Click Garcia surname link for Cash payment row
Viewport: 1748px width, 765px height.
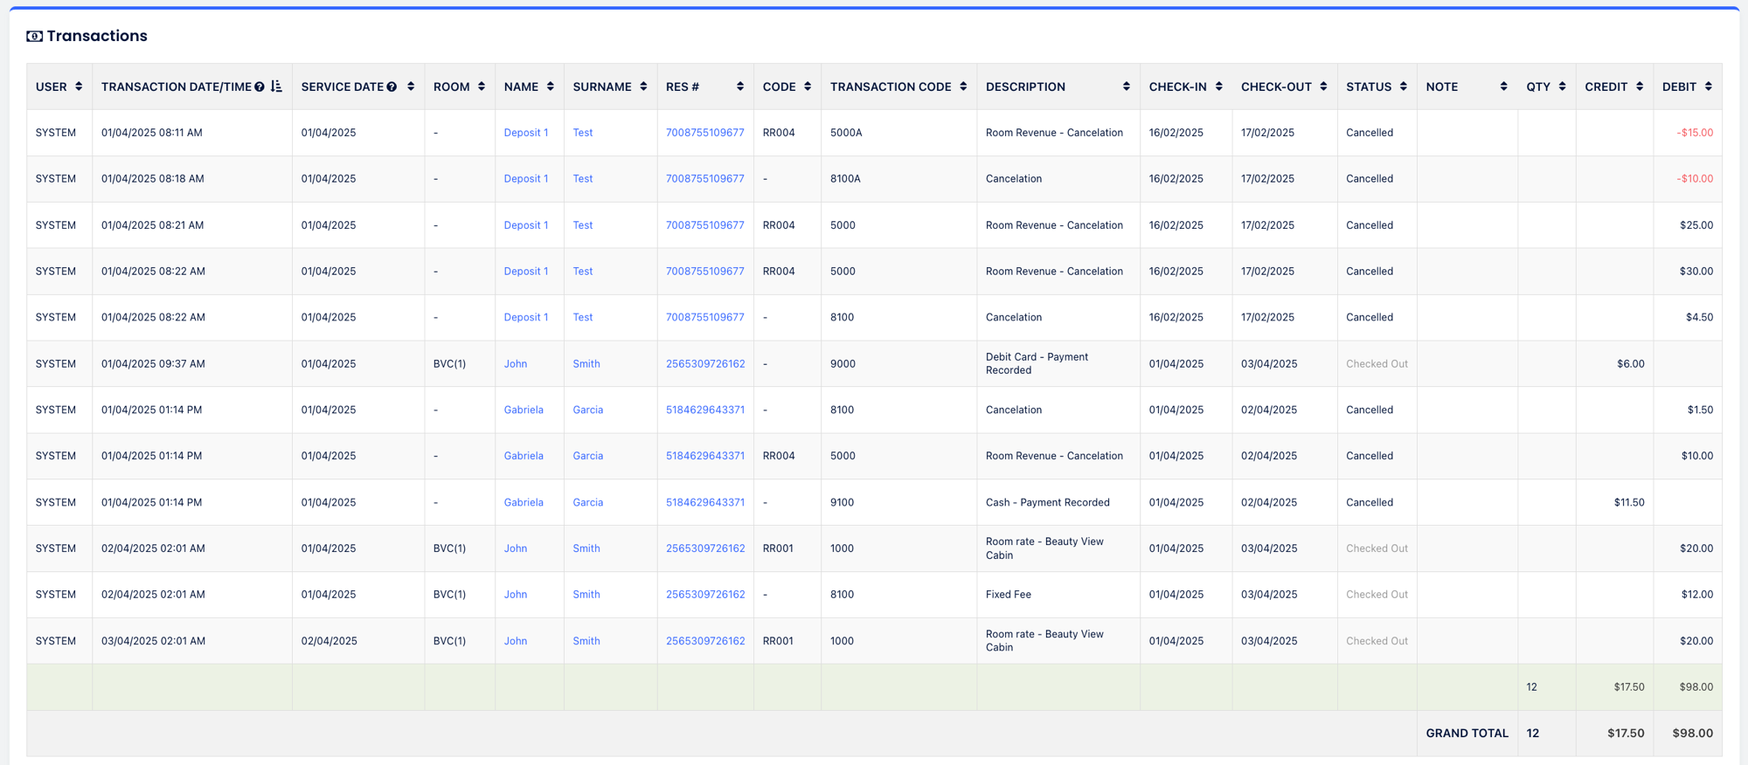[x=587, y=502]
